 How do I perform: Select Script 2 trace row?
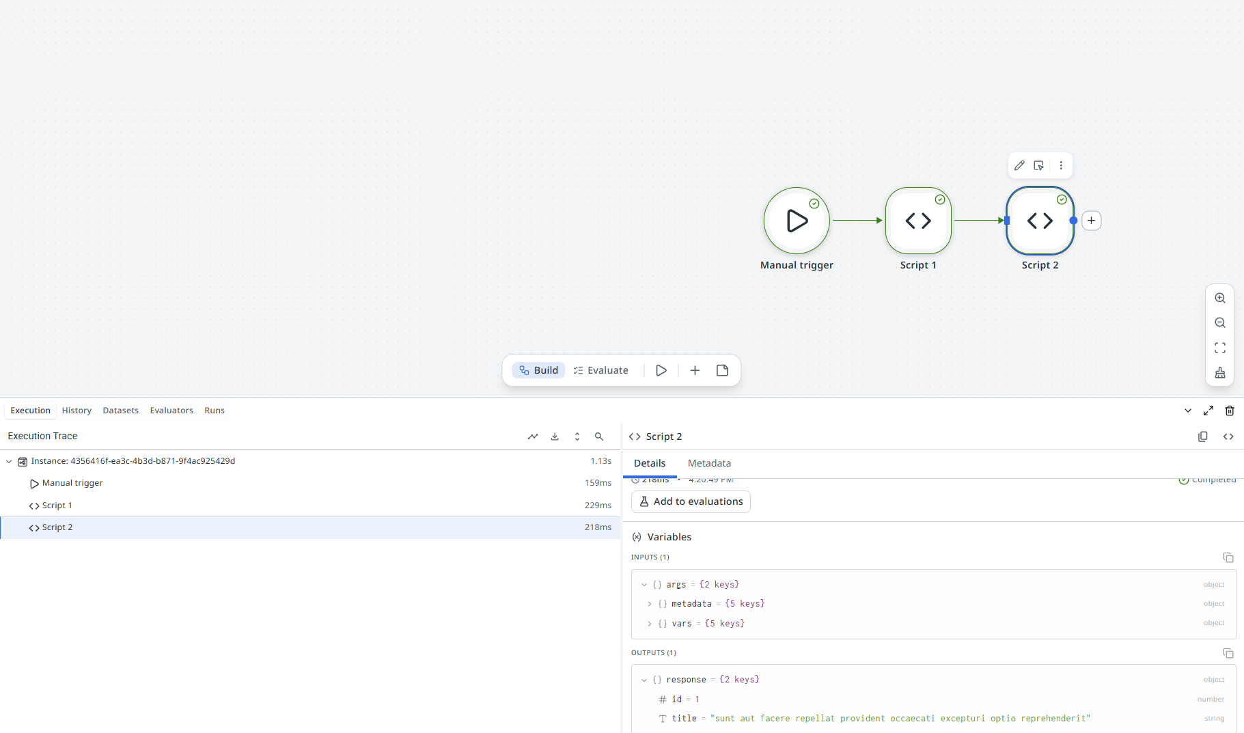coord(309,527)
